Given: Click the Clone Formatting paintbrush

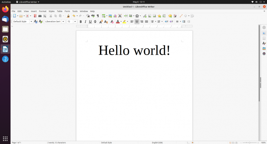Looking at the screenshot, I should (x=68, y=16).
